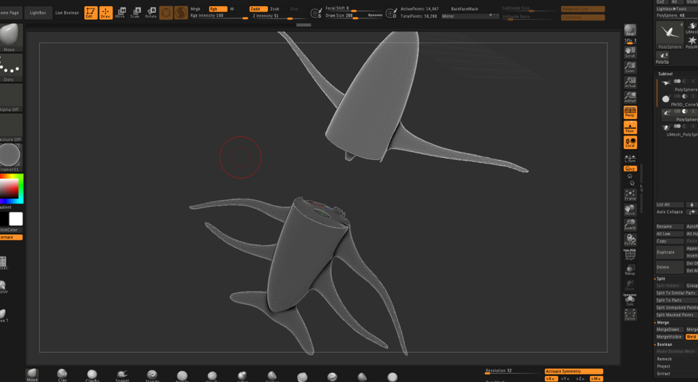
Task: Click the MergeDown button
Action: click(669, 330)
